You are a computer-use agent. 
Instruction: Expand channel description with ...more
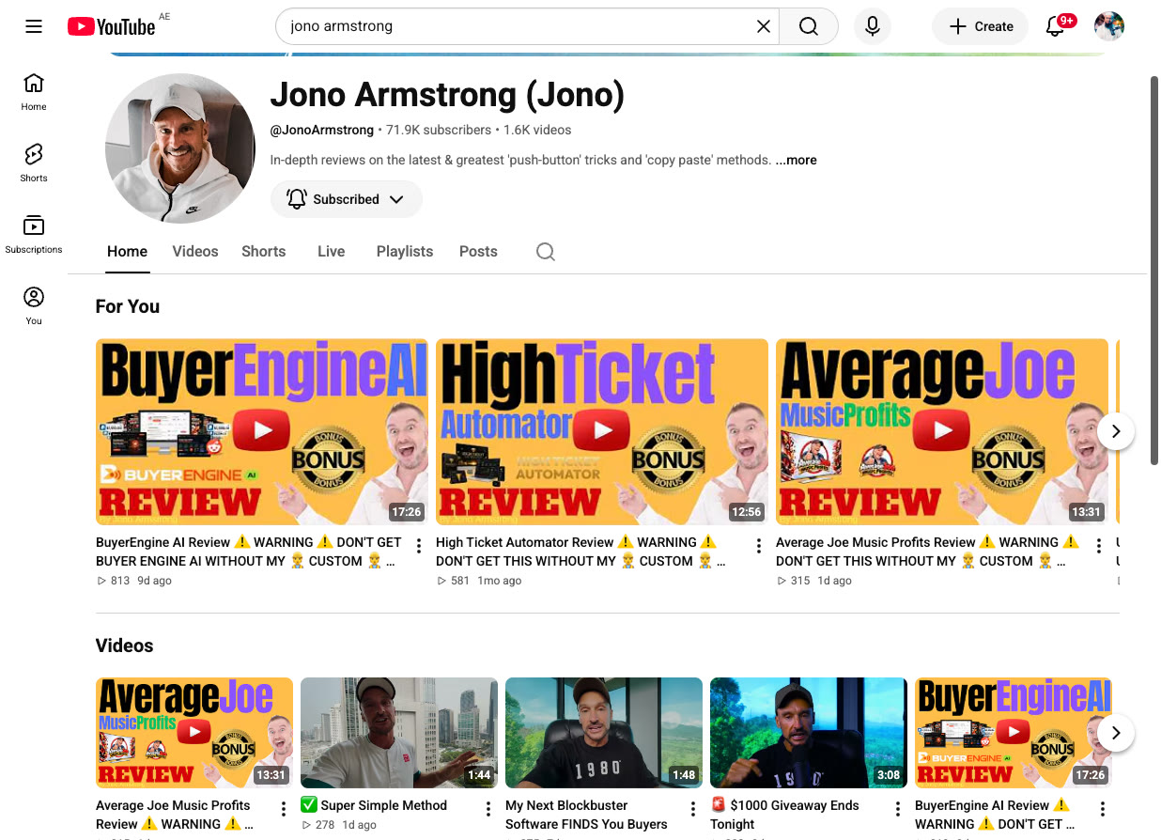tap(796, 160)
